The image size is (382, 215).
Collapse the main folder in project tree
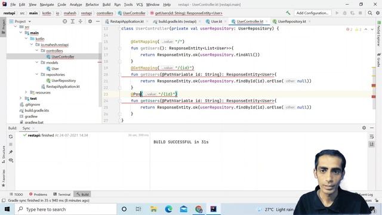pos(21,33)
